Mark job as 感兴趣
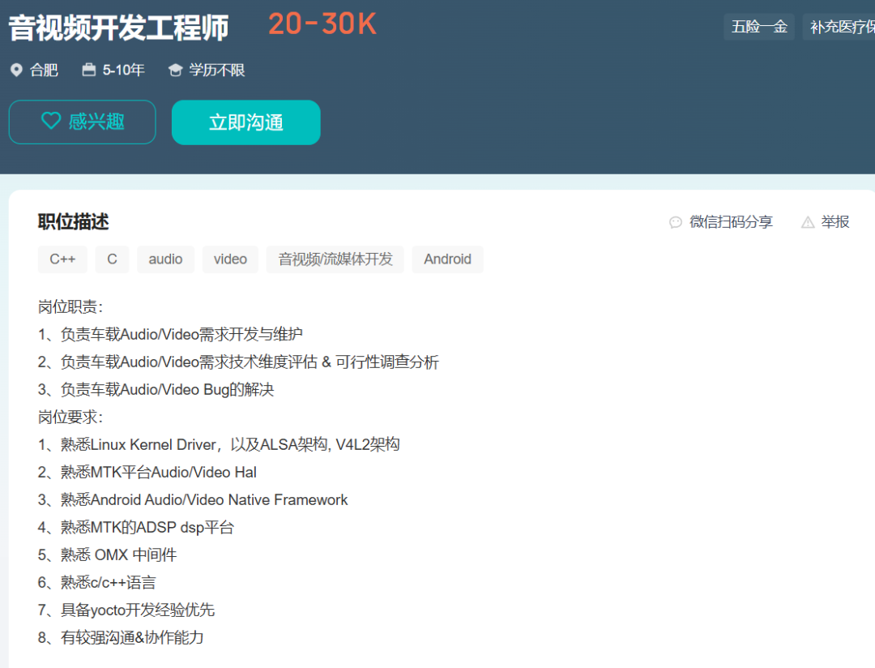 click(x=83, y=122)
